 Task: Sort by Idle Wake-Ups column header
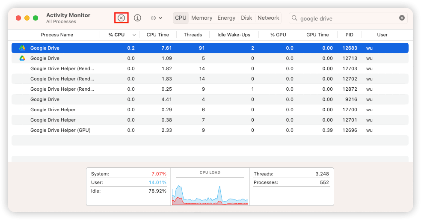pos(234,35)
